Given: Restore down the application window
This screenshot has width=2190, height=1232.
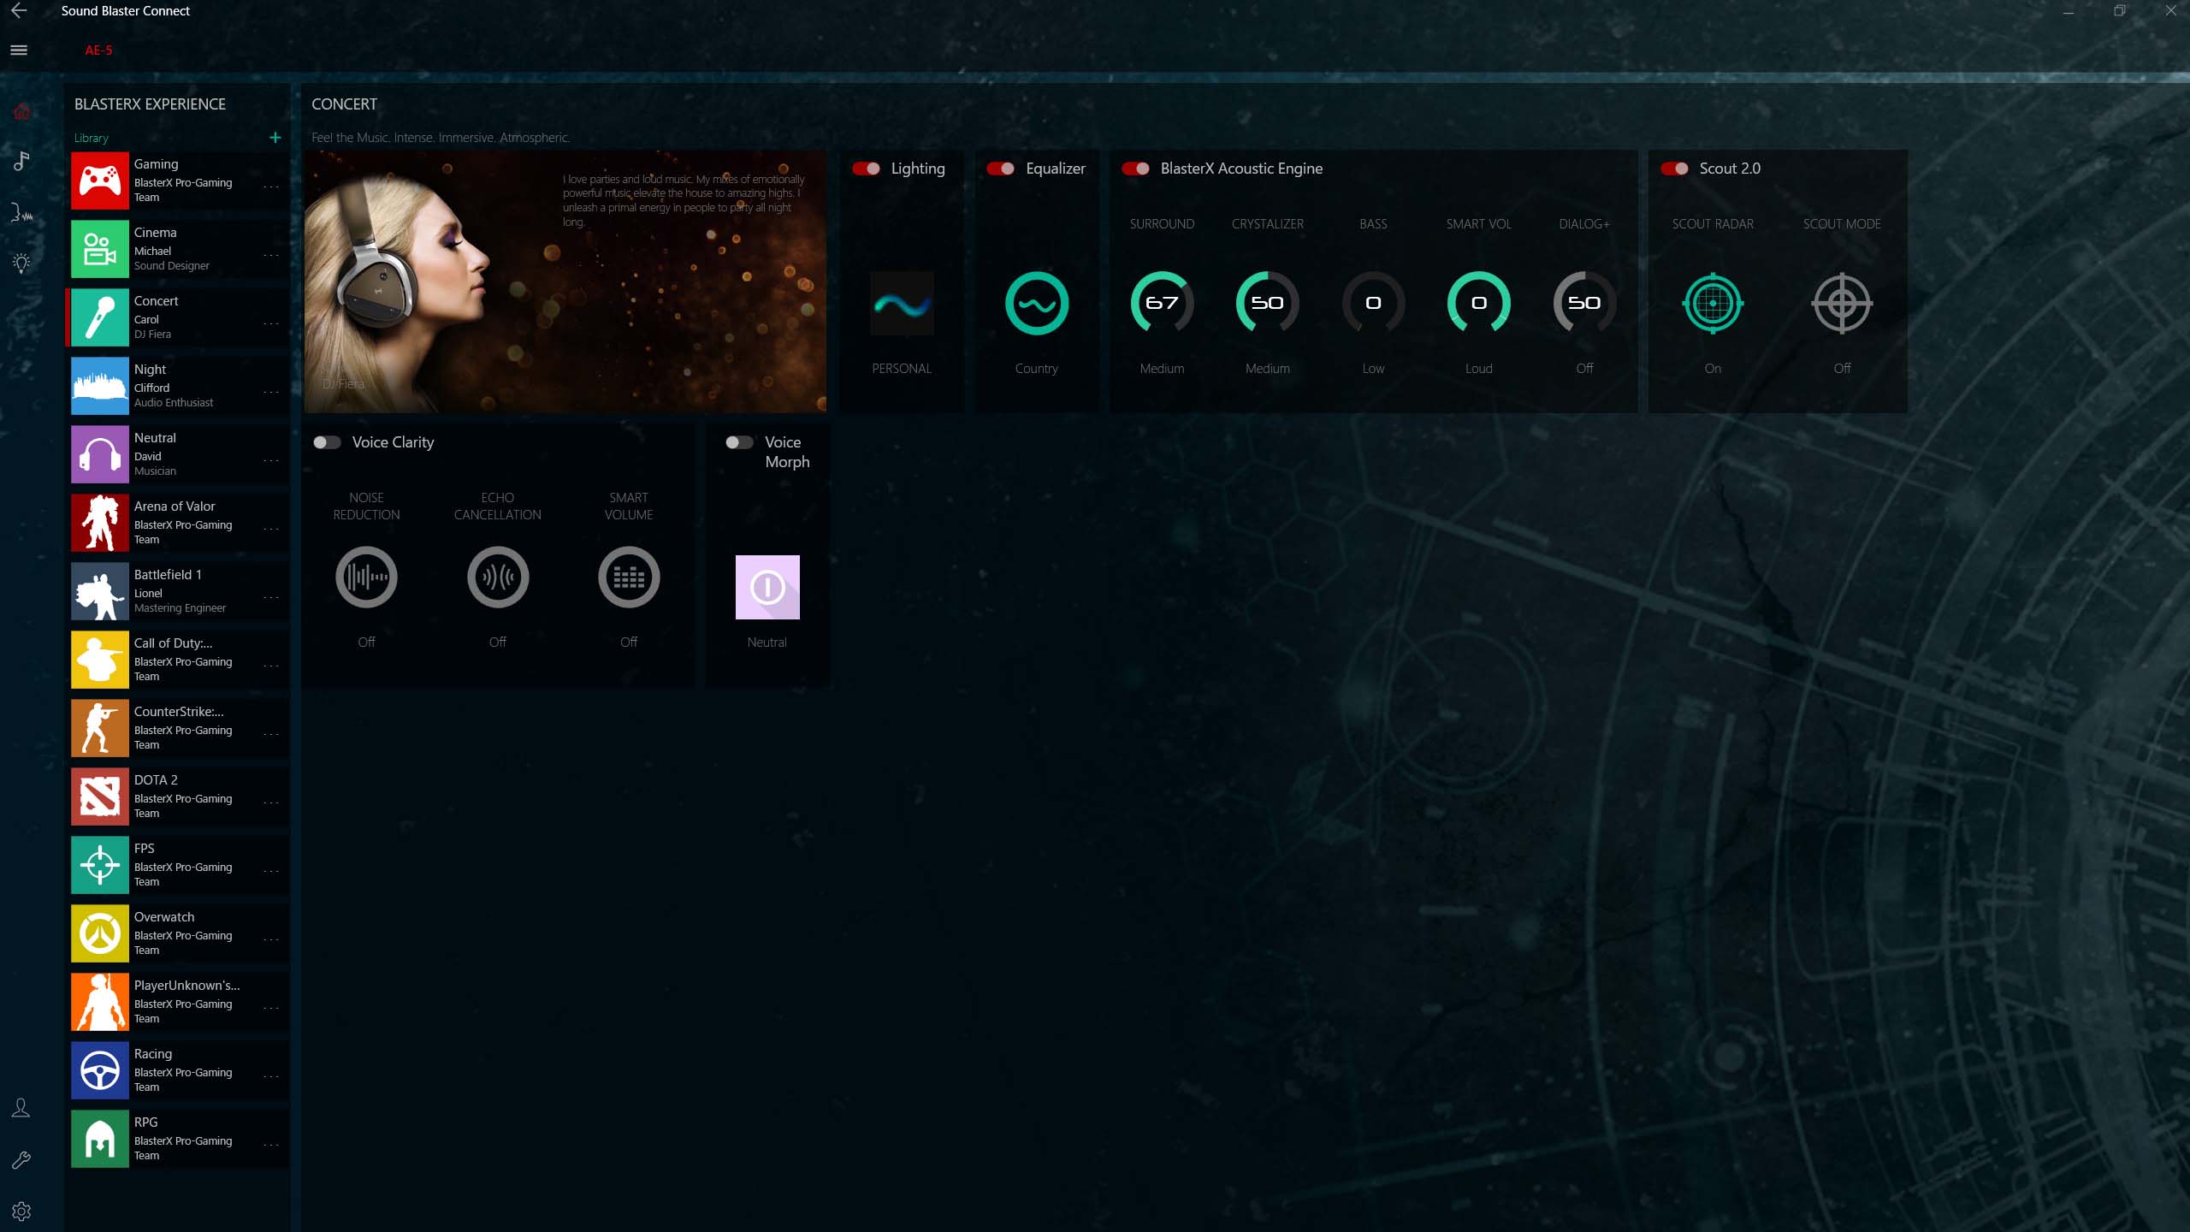Looking at the screenshot, I should tap(2120, 11).
